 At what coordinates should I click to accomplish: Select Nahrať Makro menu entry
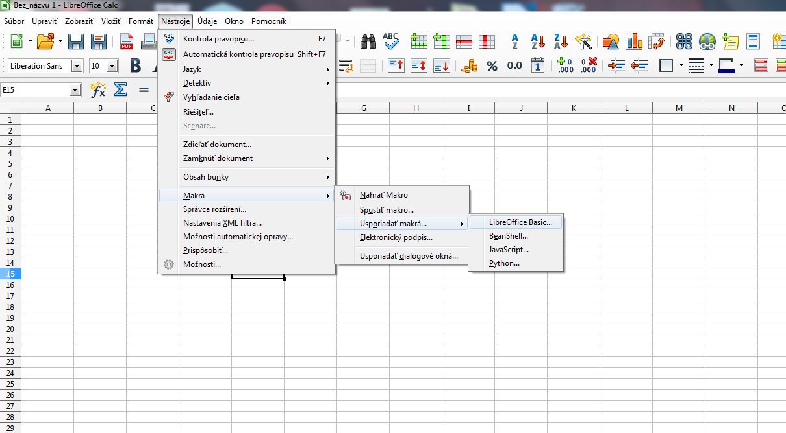pos(401,194)
